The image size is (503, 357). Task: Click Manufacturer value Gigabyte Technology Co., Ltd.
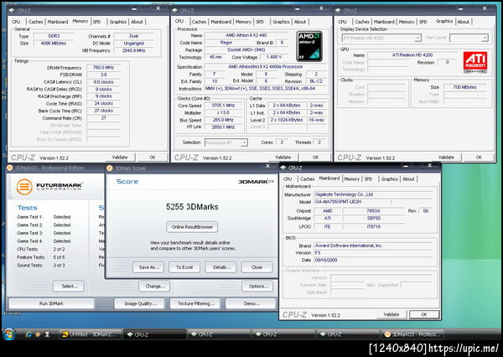pyautogui.click(x=374, y=194)
